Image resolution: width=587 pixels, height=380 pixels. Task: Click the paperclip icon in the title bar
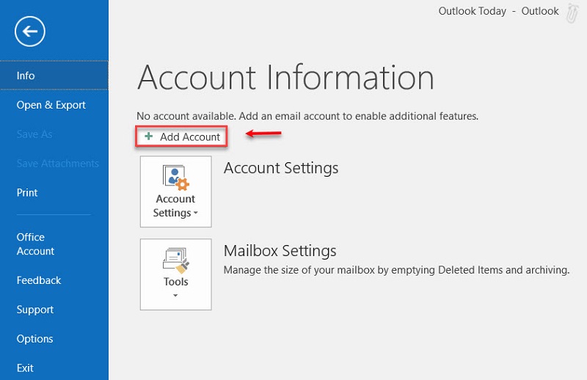pyautogui.click(x=572, y=13)
